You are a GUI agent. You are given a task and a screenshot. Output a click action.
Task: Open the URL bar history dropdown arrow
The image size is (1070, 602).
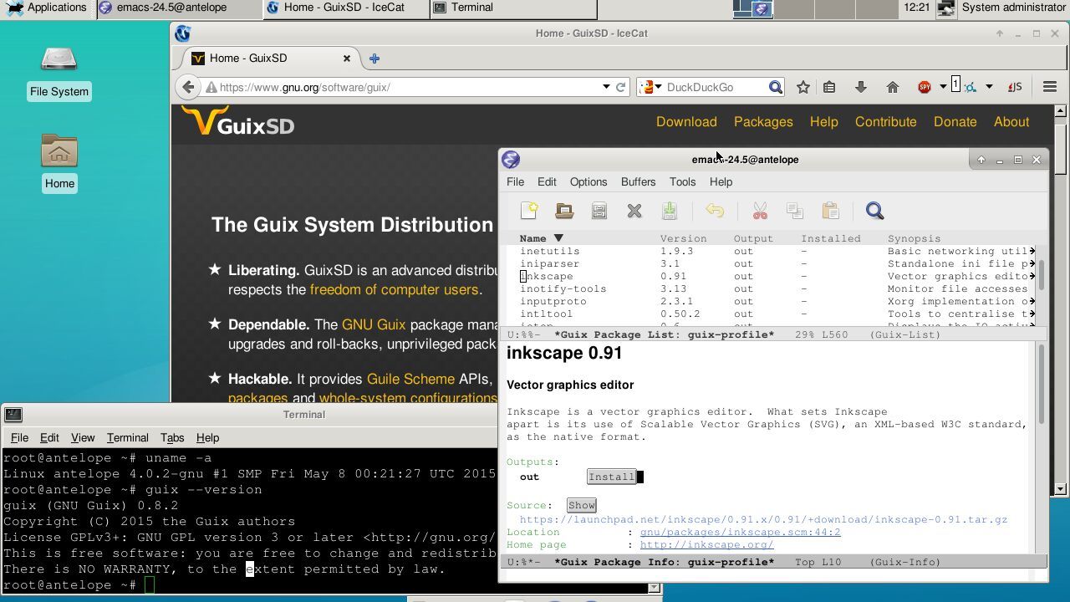click(x=607, y=87)
